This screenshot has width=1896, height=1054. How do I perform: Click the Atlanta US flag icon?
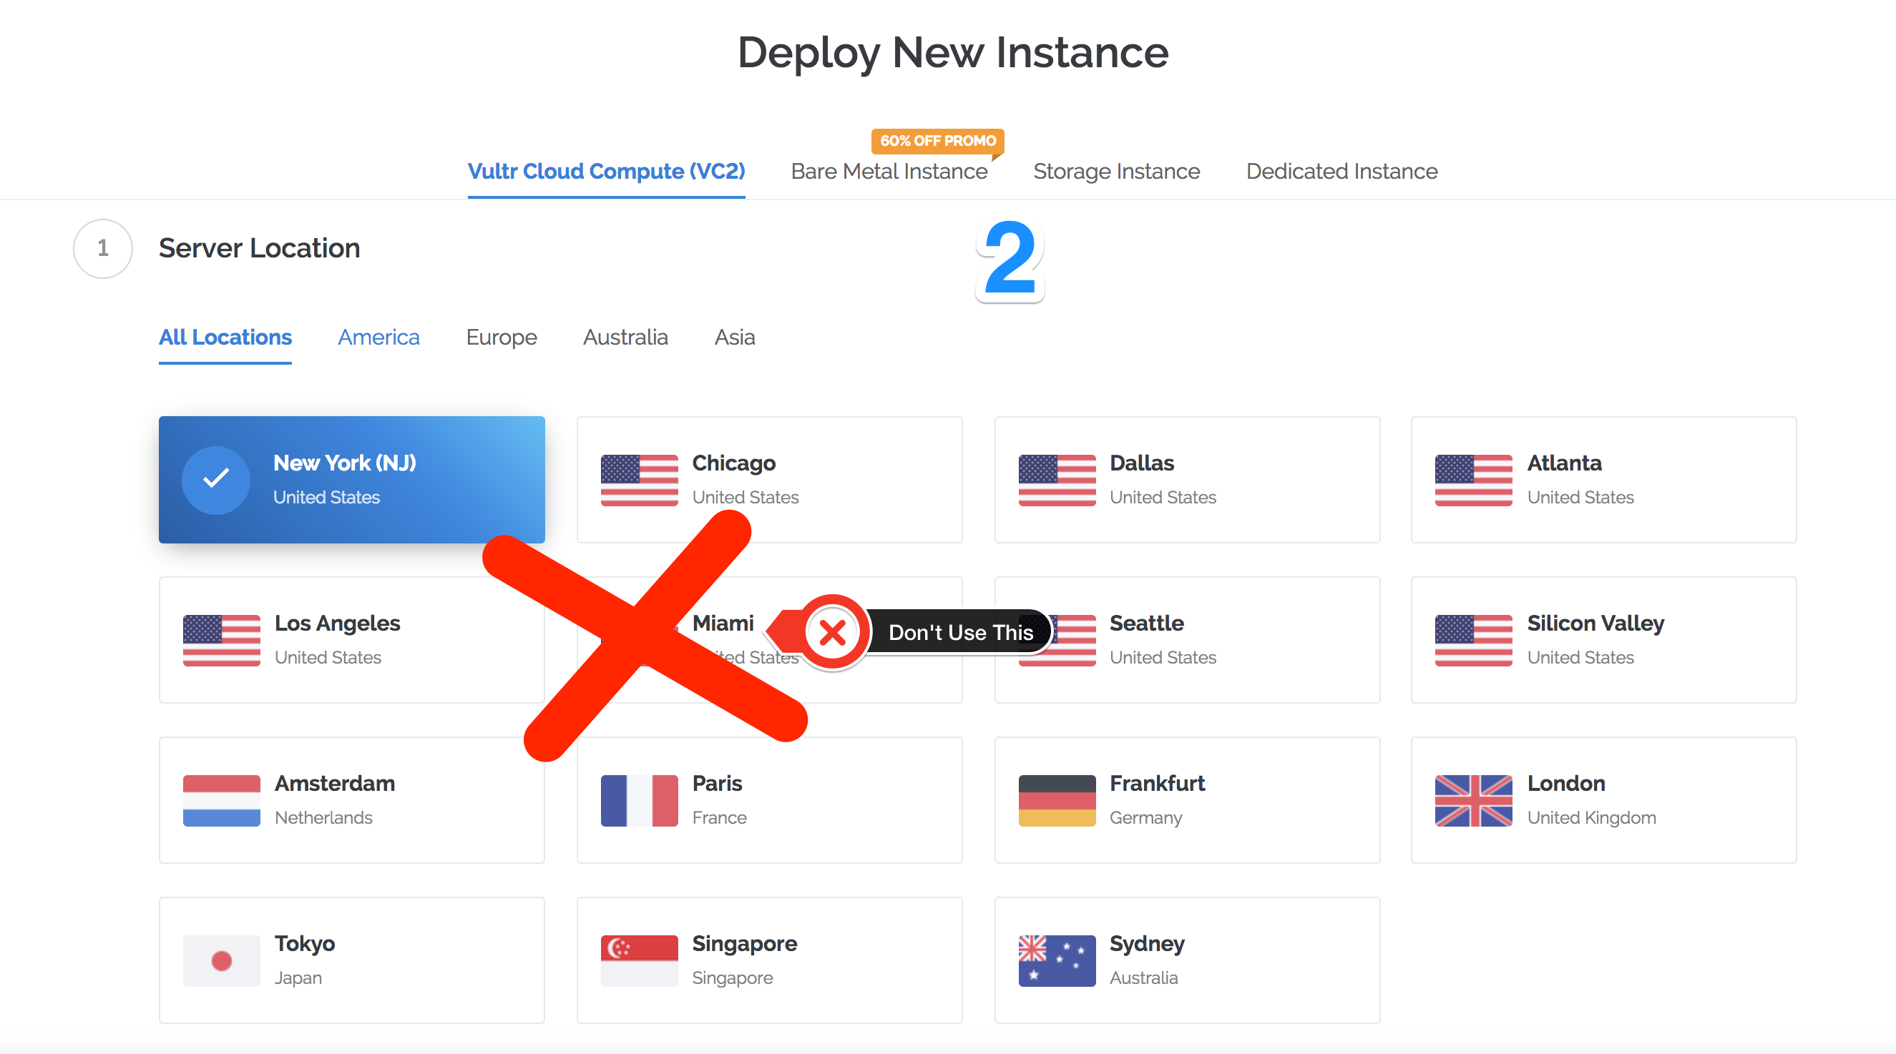[x=1474, y=480]
